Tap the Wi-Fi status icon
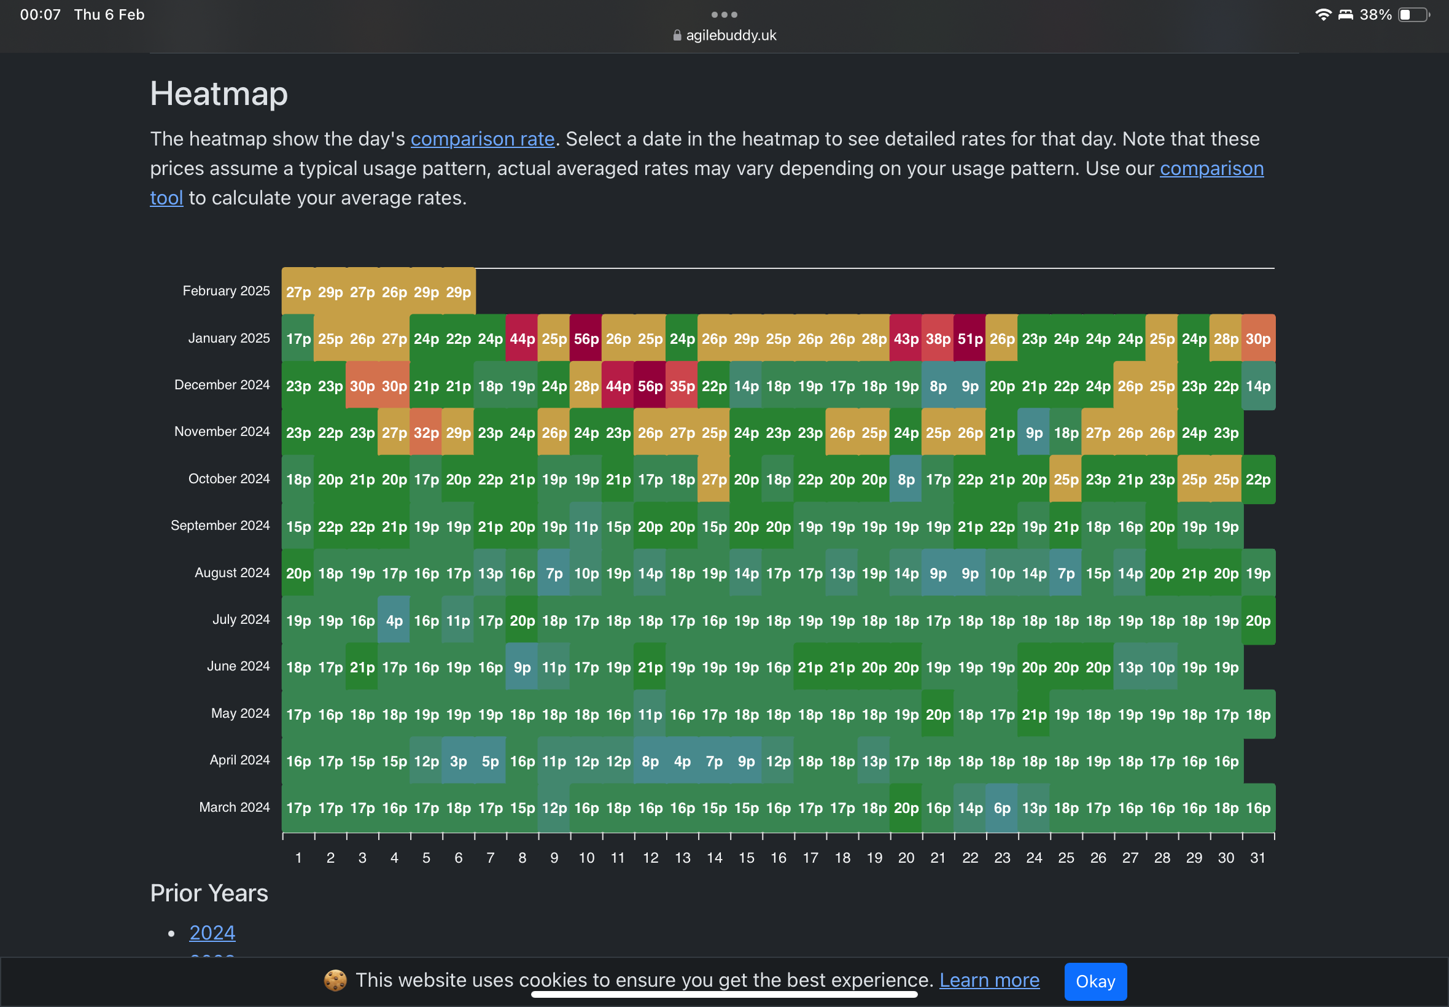Image resolution: width=1449 pixels, height=1007 pixels. point(1323,15)
